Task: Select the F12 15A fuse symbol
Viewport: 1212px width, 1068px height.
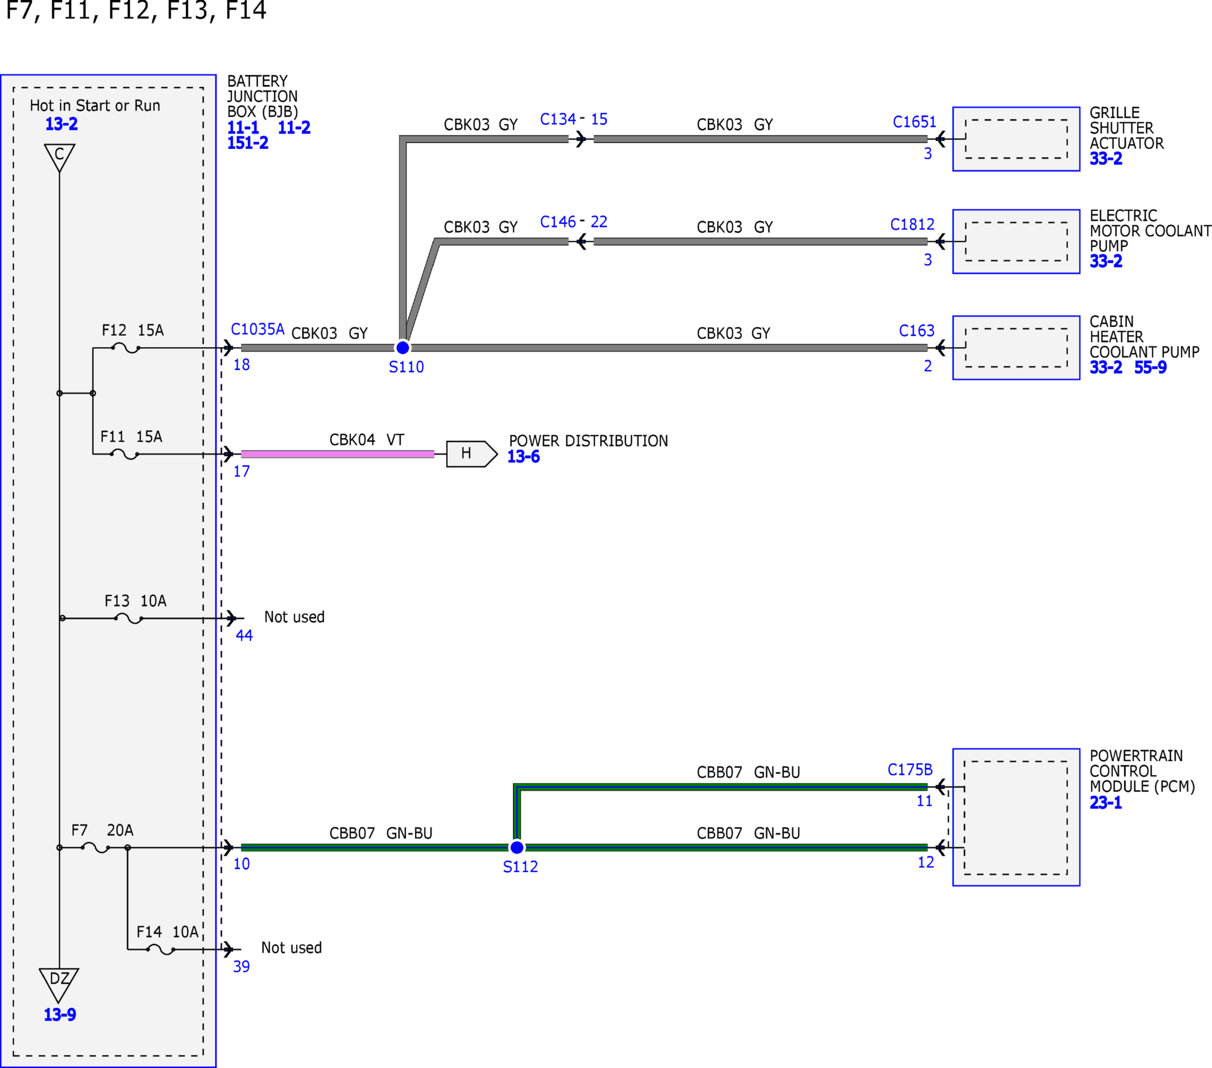Action: [x=126, y=348]
